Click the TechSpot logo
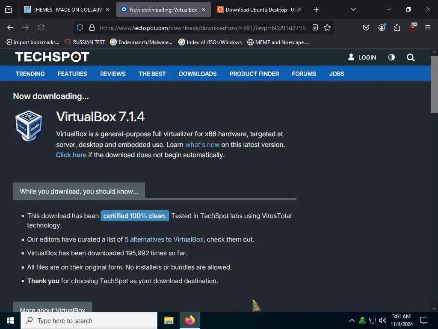The height and width of the screenshot is (329, 438). pos(52,57)
